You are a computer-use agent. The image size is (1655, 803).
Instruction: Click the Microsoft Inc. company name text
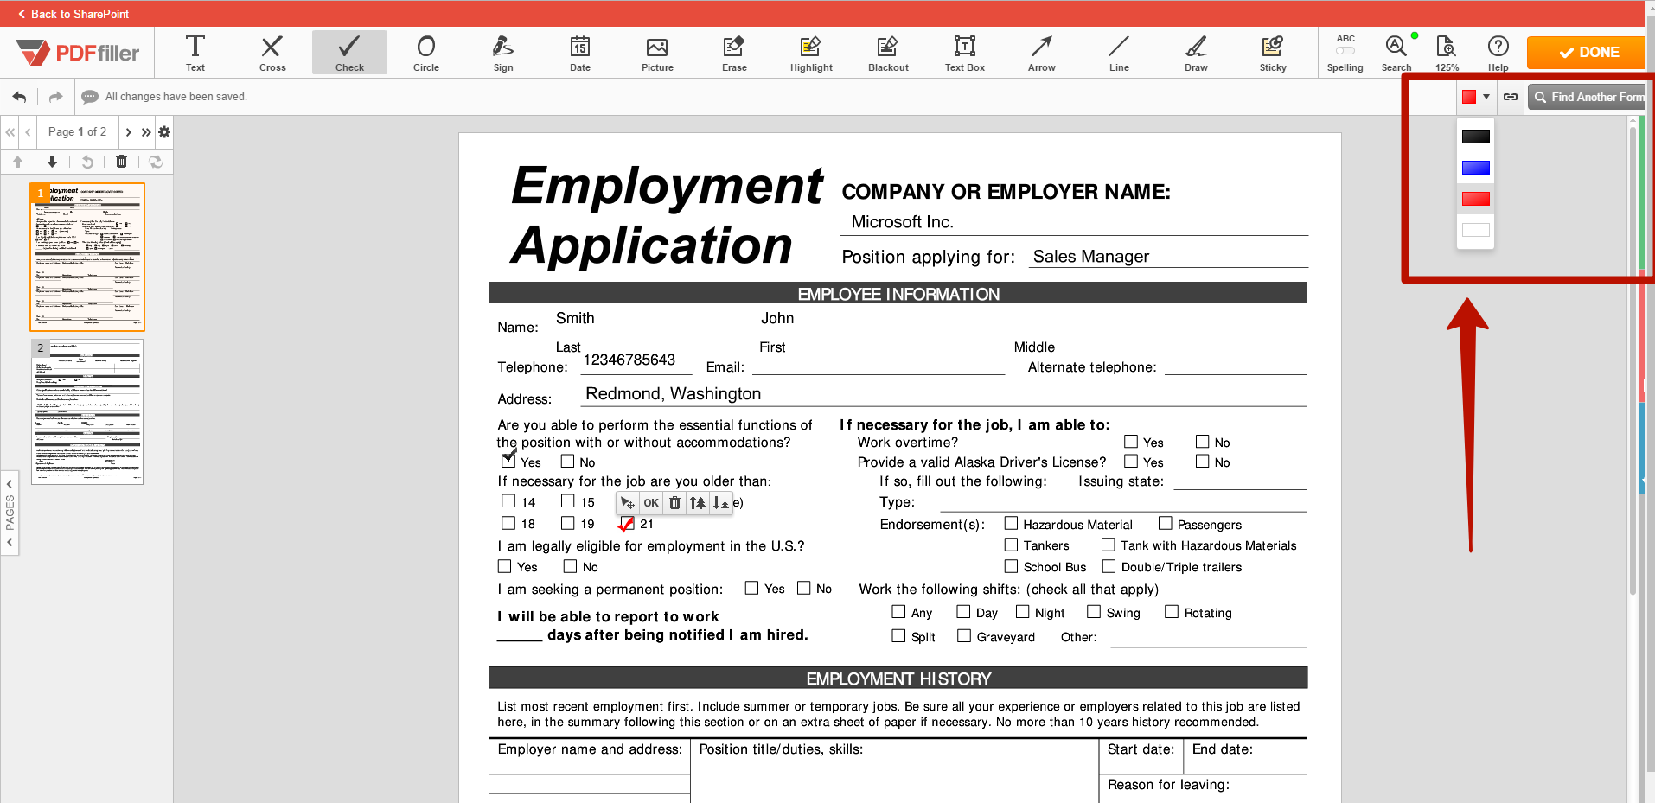[902, 222]
